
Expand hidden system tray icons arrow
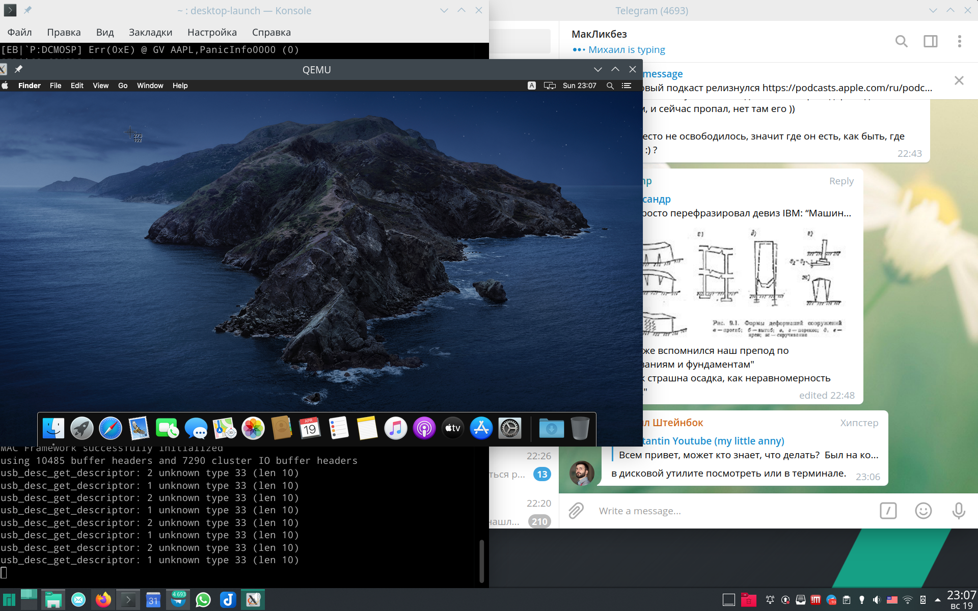(x=937, y=600)
